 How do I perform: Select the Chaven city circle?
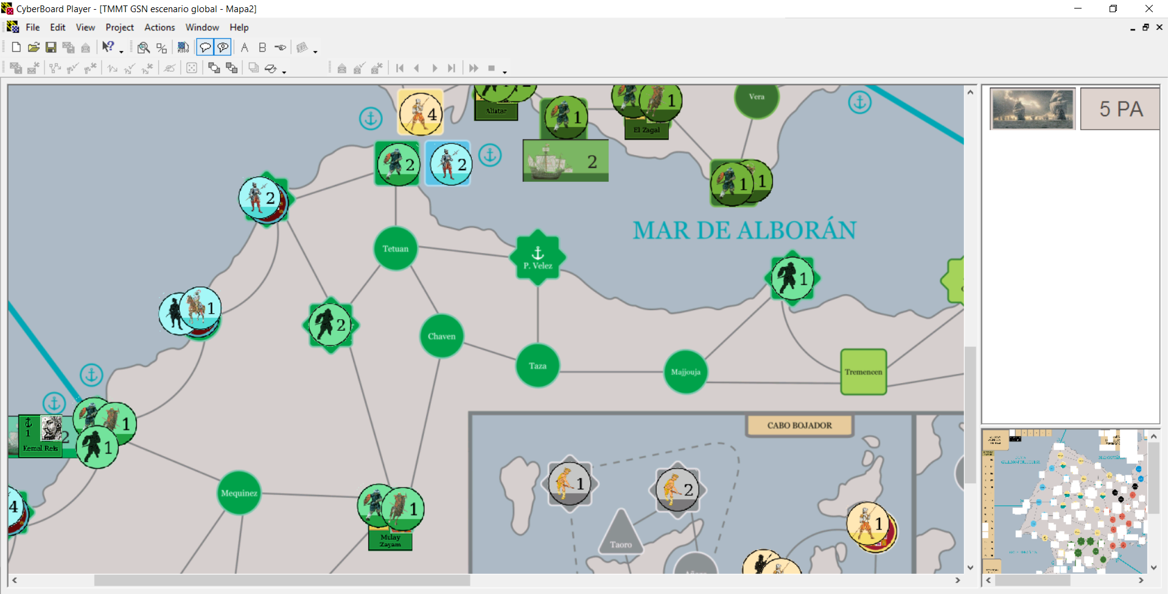(x=441, y=336)
